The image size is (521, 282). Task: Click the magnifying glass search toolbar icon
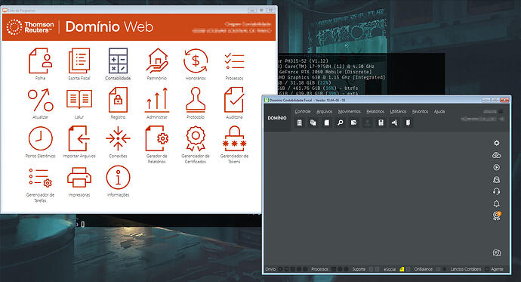tap(341, 122)
